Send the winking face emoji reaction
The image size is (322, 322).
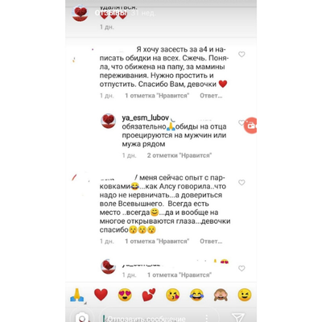point(245,295)
